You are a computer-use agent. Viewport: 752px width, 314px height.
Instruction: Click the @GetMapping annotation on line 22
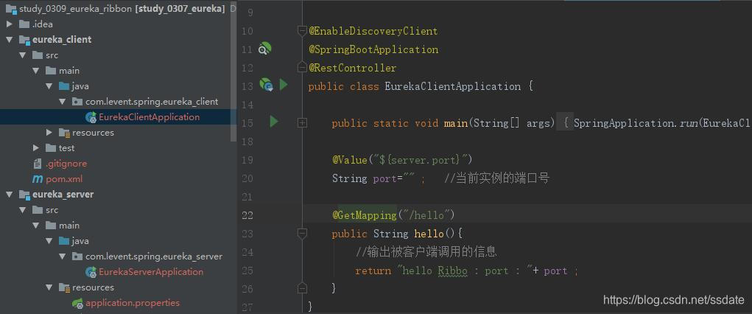tap(365, 214)
